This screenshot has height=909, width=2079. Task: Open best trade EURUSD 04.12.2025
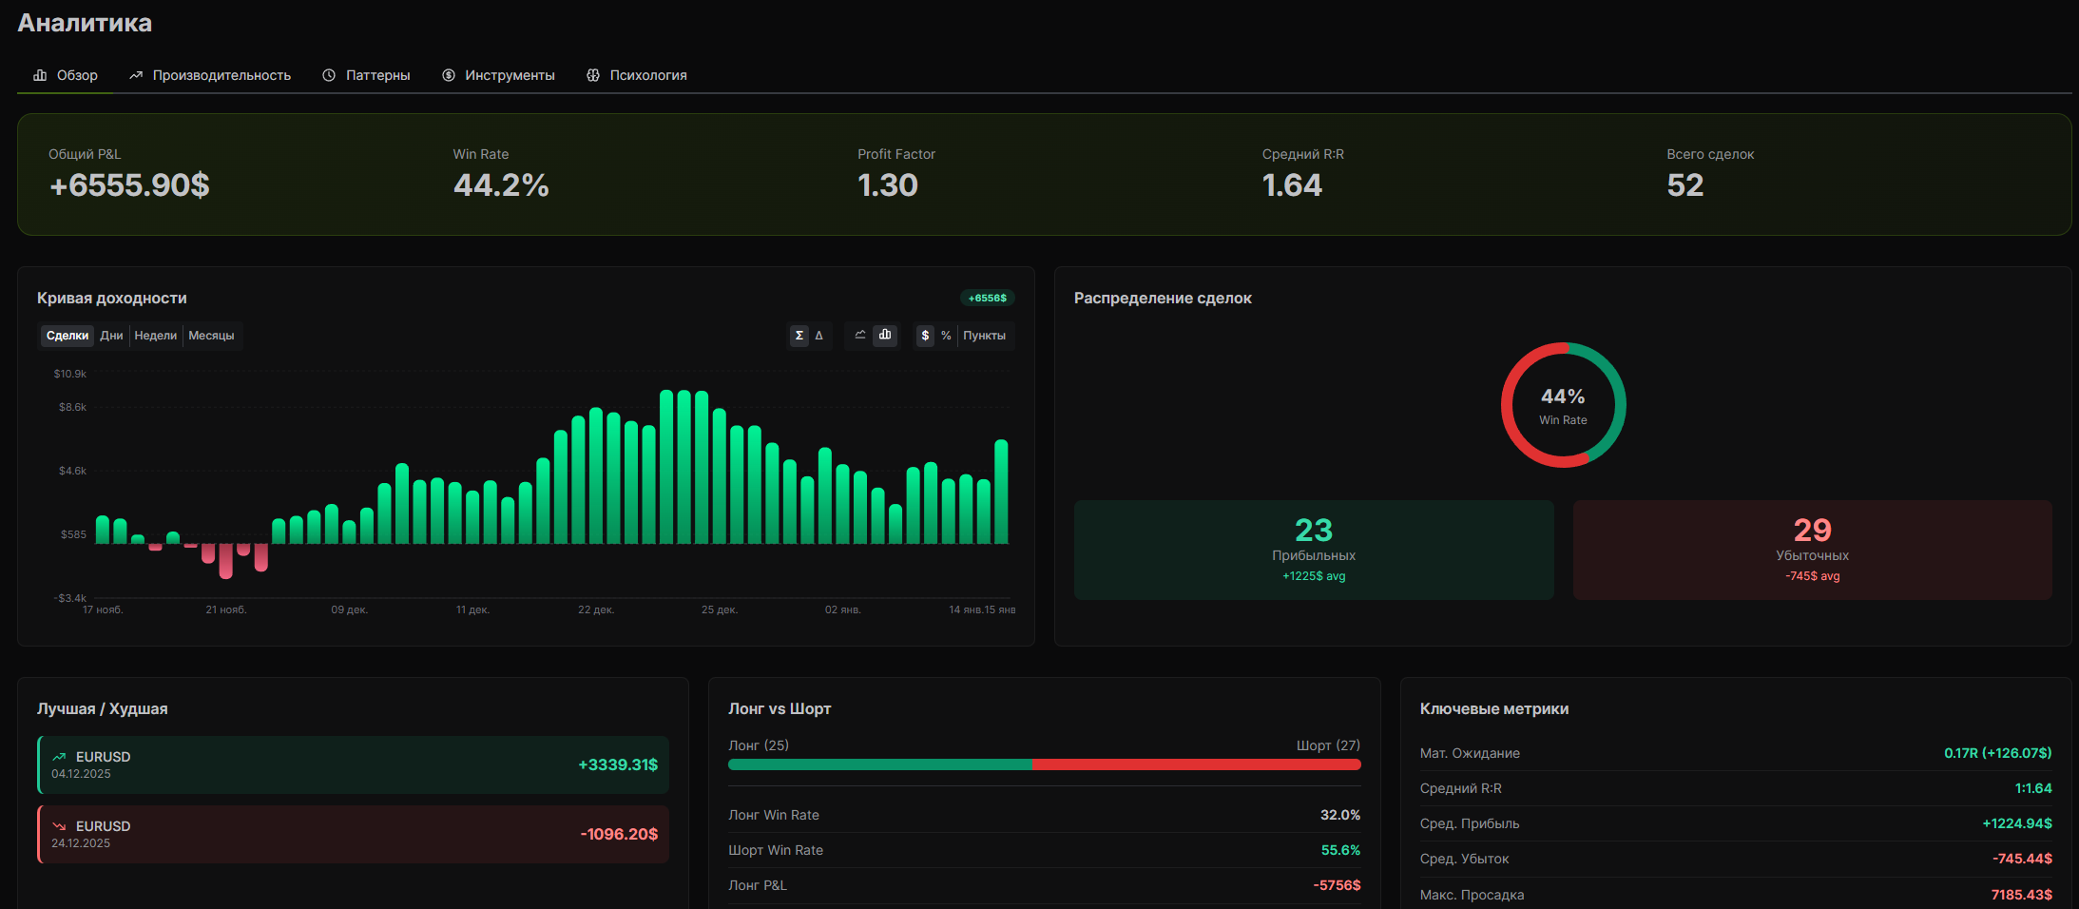353,764
